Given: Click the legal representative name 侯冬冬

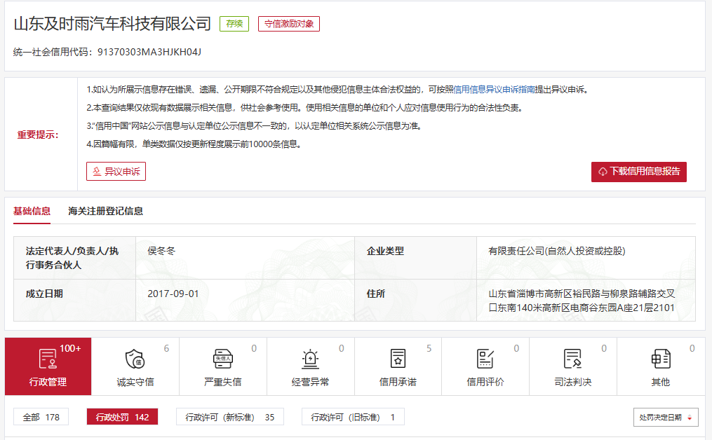Looking at the screenshot, I should click(161, 251).
